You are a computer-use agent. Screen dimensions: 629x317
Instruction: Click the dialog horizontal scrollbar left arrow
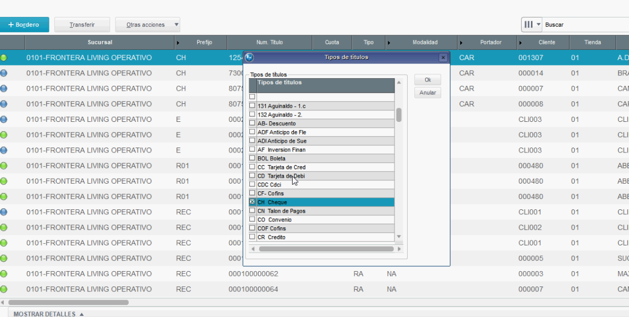253,249
